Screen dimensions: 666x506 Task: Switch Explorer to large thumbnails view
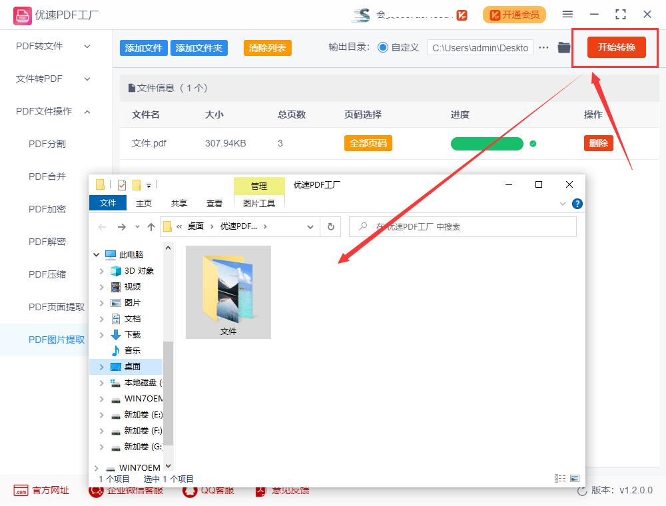[575, 478]
